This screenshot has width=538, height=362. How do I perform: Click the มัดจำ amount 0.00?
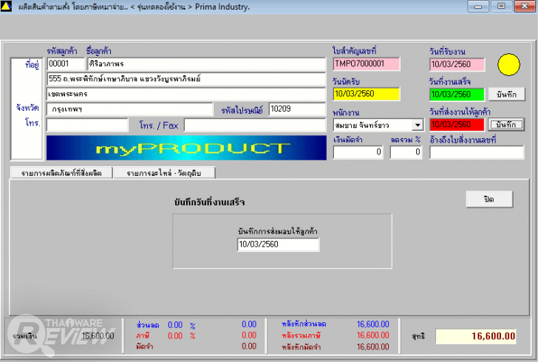pos(249,346)
